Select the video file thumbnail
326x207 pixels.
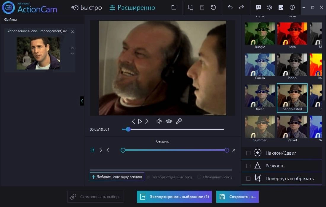click(38, 53)
